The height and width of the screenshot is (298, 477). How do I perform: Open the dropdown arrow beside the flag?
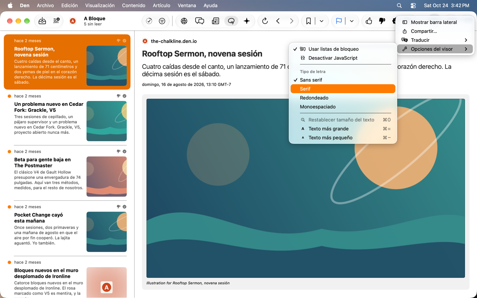(352, 21)
